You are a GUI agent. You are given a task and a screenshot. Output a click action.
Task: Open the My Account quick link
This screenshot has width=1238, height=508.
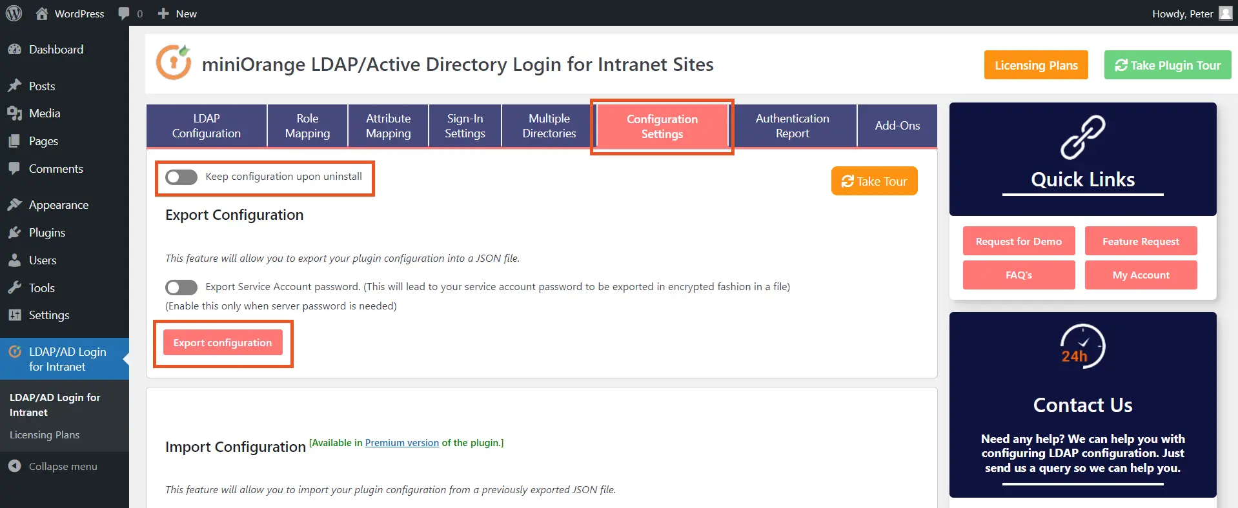pos(1141,275)
